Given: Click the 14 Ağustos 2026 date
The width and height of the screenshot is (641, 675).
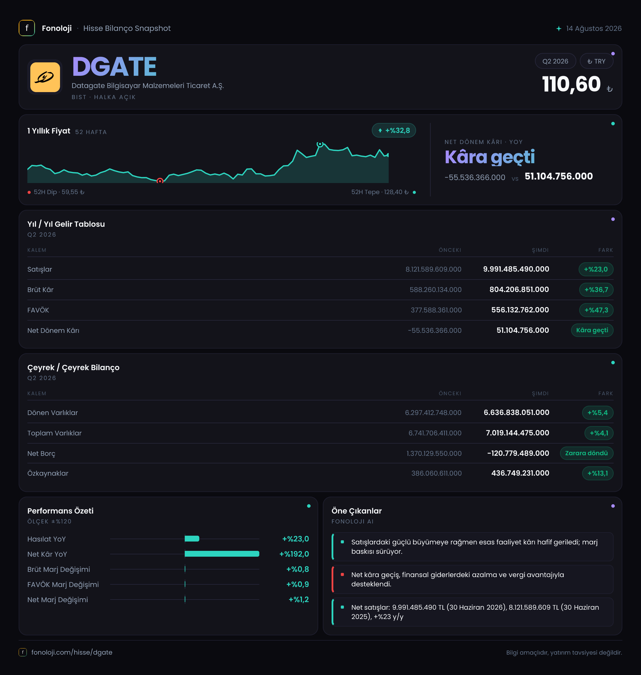Looking at the screenshot, I should click(x=594, y=28).
